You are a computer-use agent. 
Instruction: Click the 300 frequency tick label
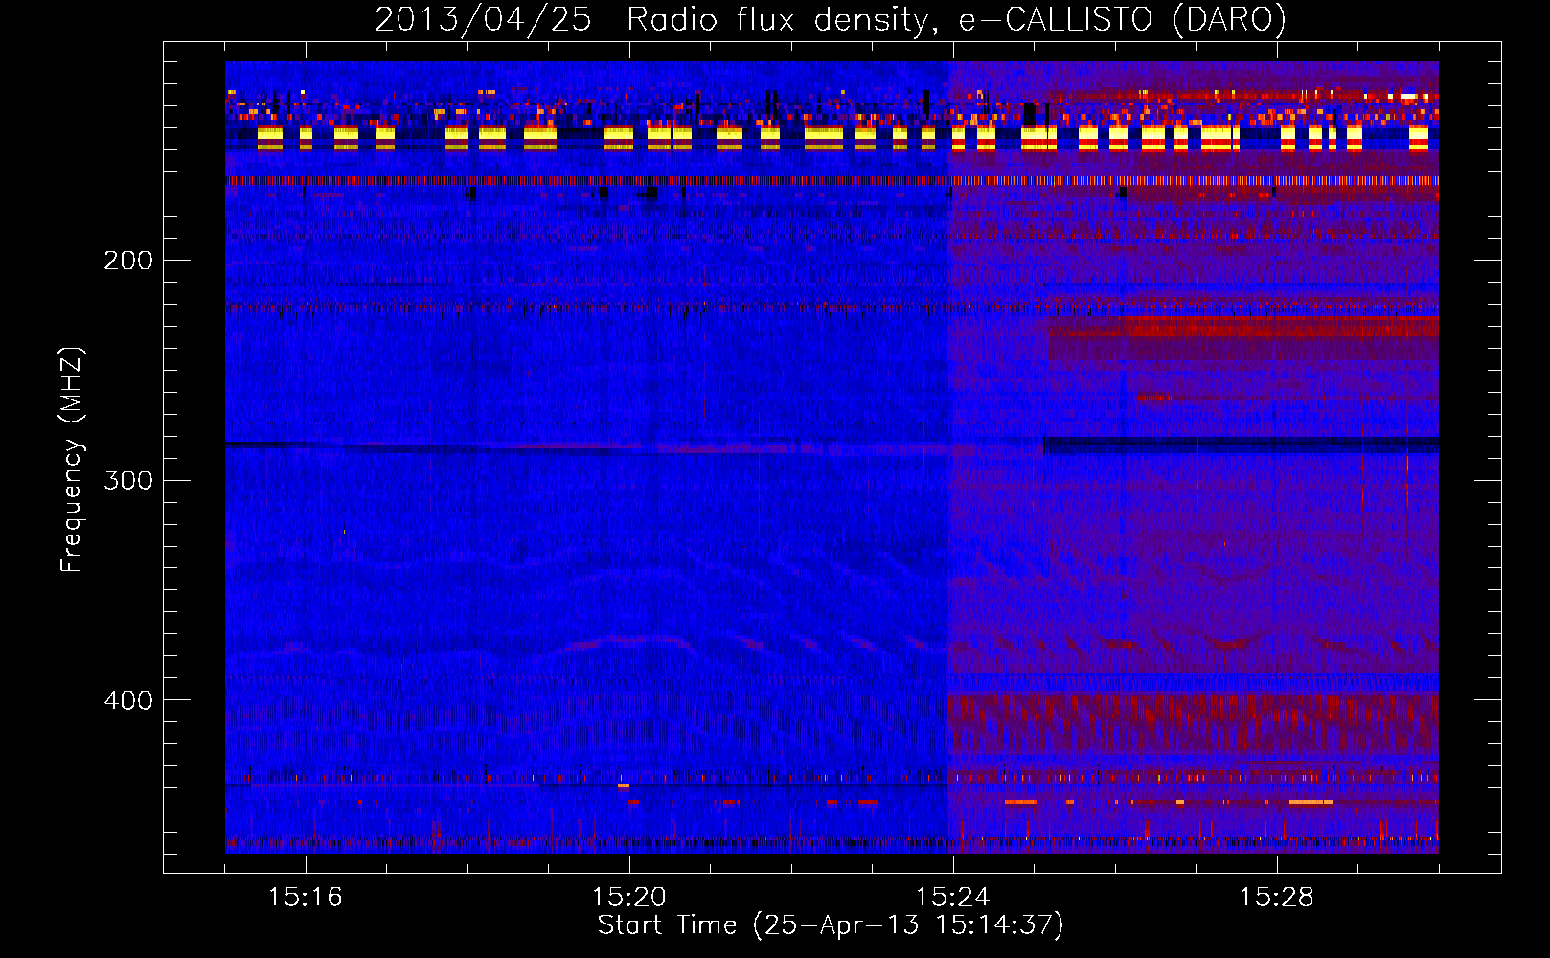[128, 480]
